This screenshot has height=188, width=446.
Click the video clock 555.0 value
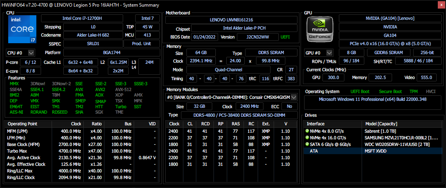[427, 77]
